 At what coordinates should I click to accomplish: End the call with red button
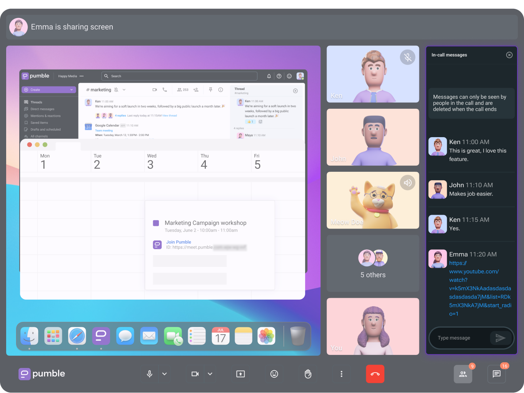pos(375,374)
